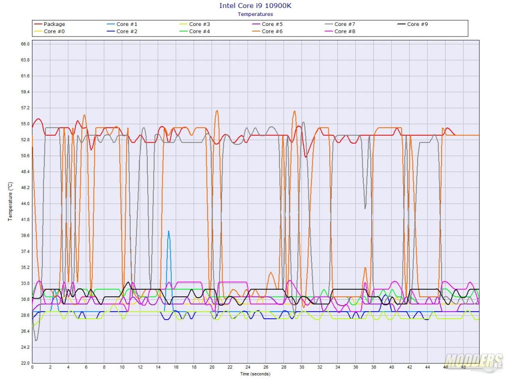This screenshot has height=383, width=511.
Task: Click the Core #5 legend entry
Action: (x=272, y=24)
